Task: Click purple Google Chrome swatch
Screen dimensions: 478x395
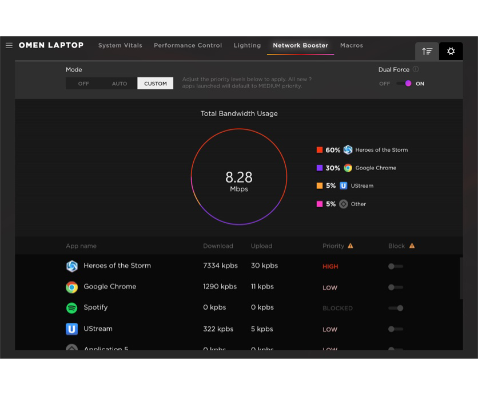Action: (320, 168)
